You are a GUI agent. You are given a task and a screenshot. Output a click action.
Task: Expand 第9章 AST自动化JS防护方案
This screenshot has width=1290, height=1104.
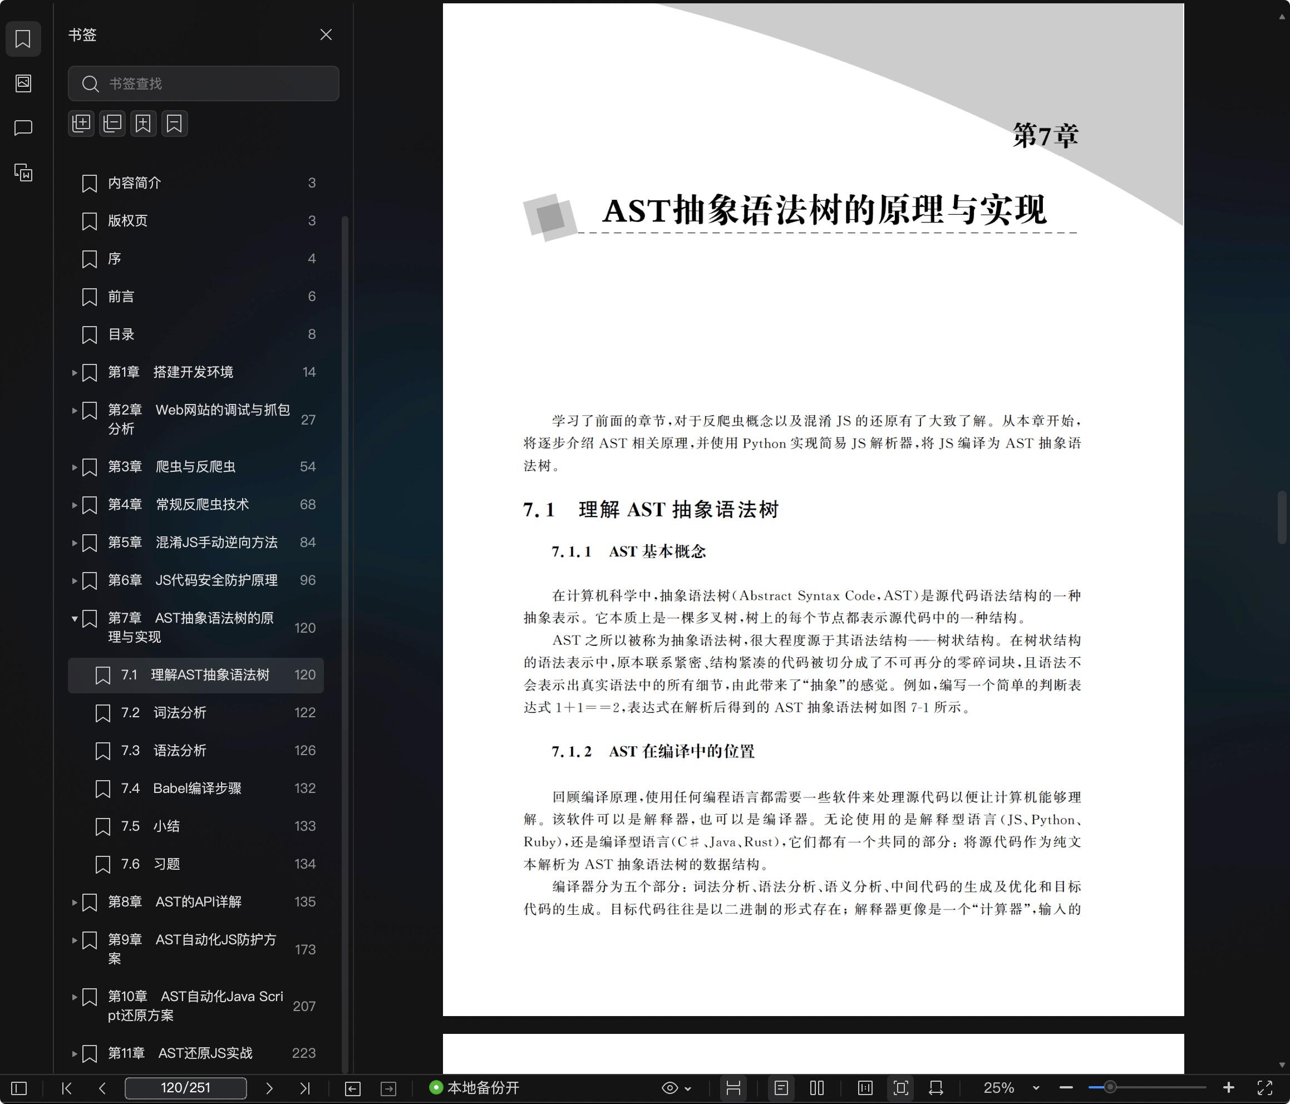(74, 940)
